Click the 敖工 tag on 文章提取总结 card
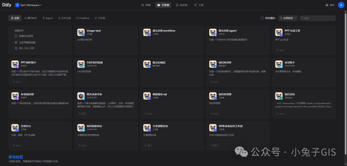Screen dimensions: 347x166 pyautogui.click(x=148, y=146)
